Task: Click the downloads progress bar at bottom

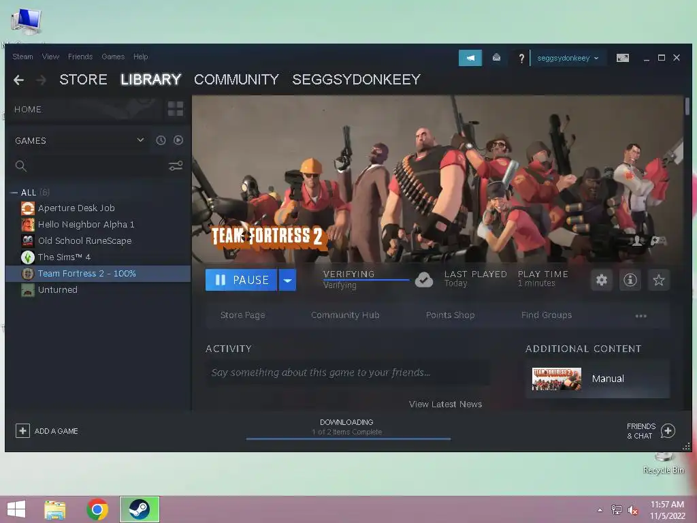Action: pyautogui.click(x=348, y=439)
